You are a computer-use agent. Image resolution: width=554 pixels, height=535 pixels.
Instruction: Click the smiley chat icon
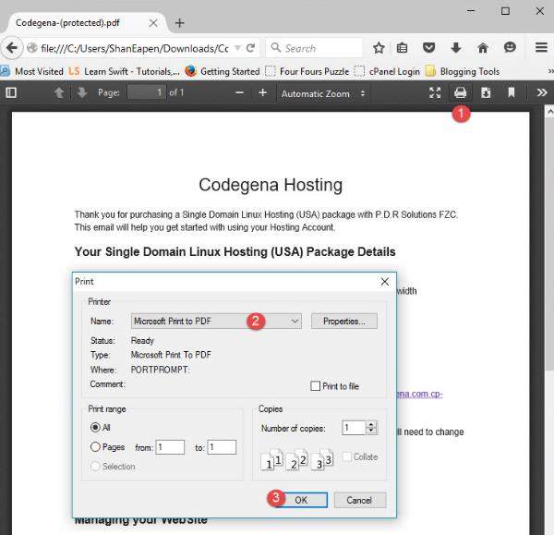coord(510,47)
